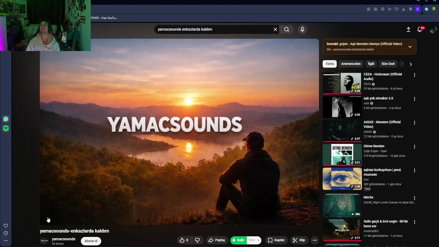Click the edit-page pencil toolbar icon
The image size is (439, 247).
(x=369, y=9)
